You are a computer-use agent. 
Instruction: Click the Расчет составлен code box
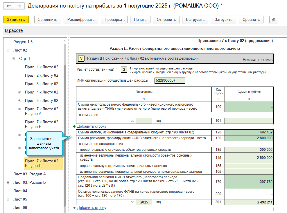124,69
